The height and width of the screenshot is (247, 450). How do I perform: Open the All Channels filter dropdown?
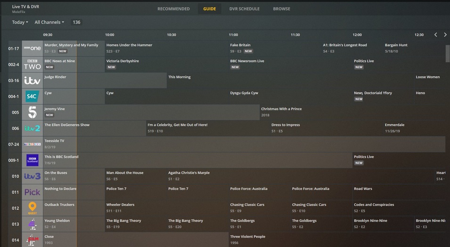tap(49, 22)
